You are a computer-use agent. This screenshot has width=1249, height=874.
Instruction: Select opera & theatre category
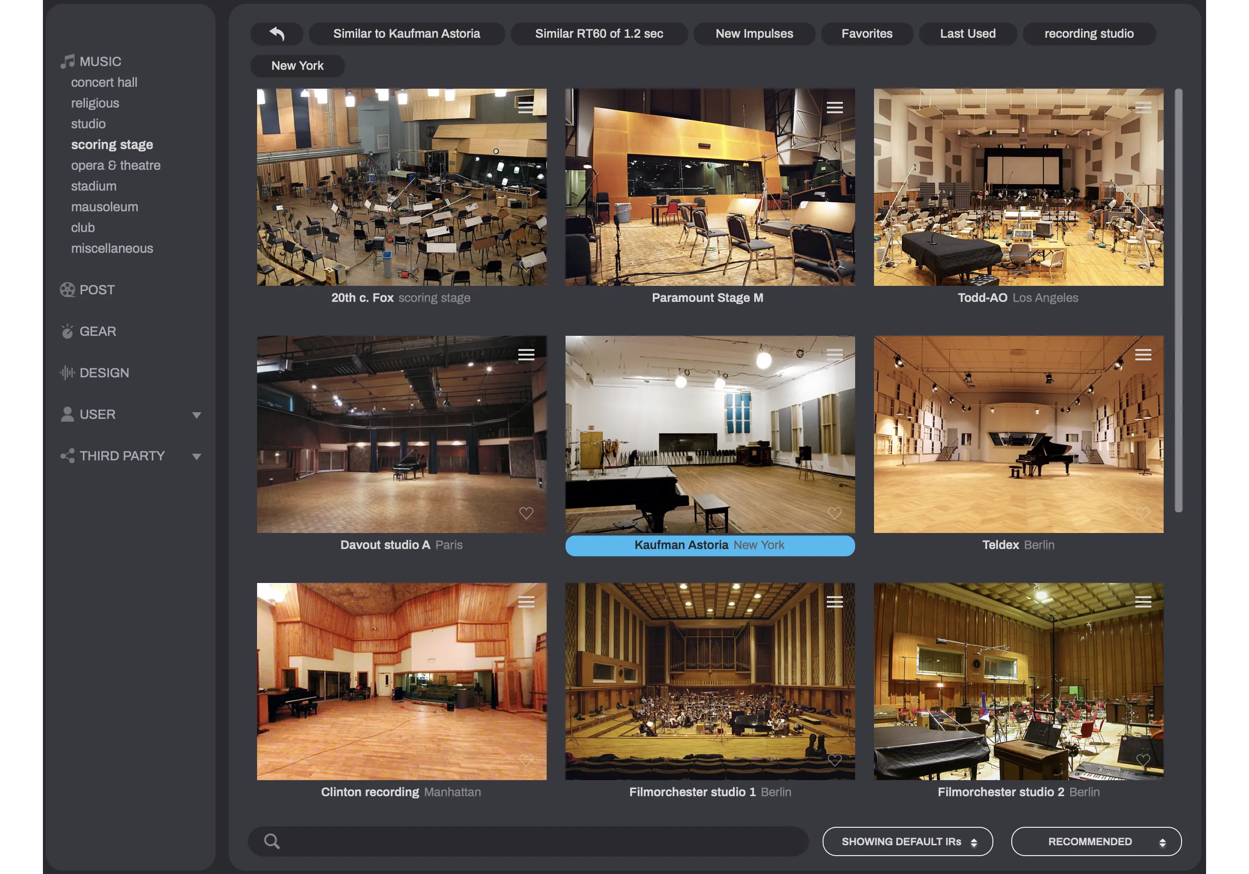(x=116, y=166)
